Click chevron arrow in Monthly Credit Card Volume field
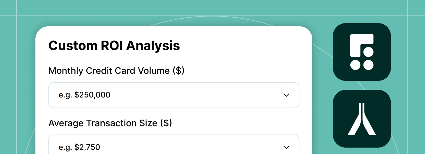 point(286,95)
